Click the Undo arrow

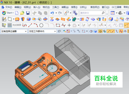(52, 13)
